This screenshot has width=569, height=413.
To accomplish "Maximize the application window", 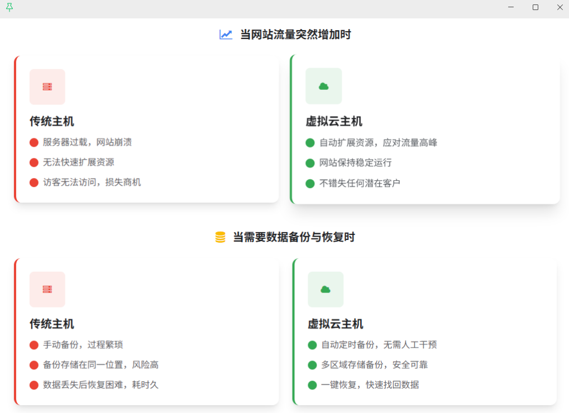I will click(535, 7).
